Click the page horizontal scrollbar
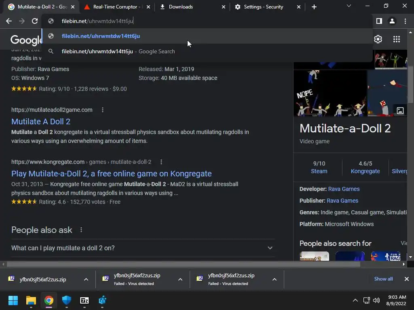Viewport: 414px width, 310px height. pos(183,264)
